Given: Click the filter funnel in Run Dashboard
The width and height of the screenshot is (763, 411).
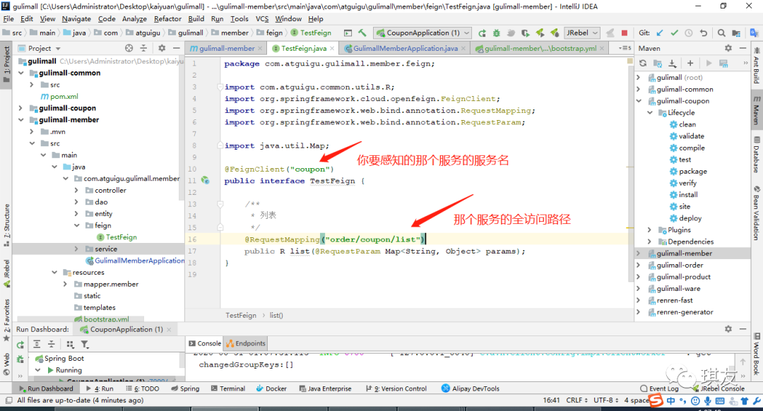Looking at the screenshot, I should coord(85,345).
